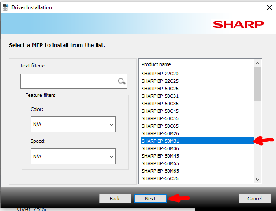Viewport: 276px width, 211px height.
Task: Click the scroll up arrow of product list
Action: tap(257, 63)
